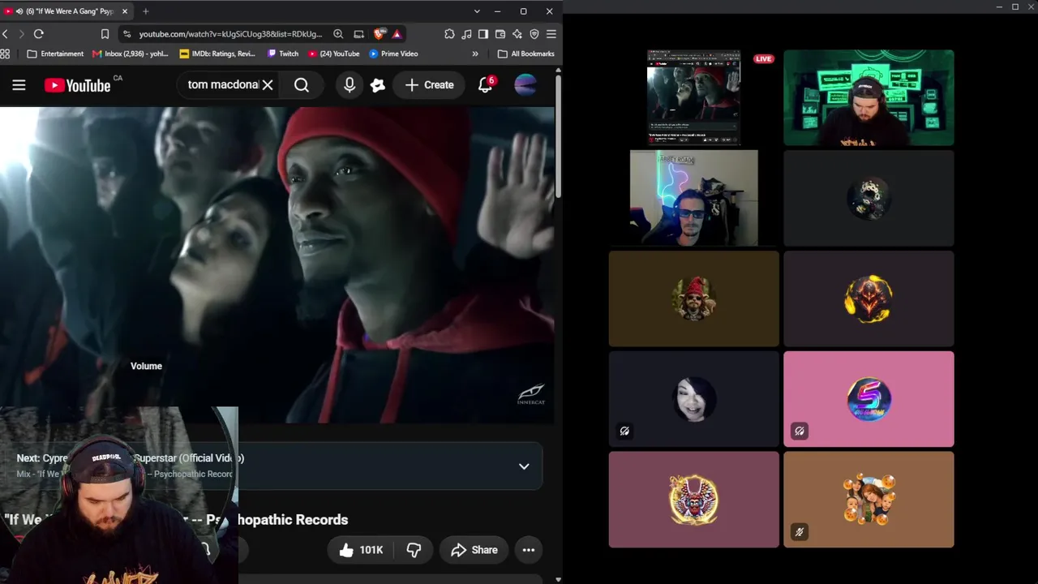Open the YouTube account avatar menu
The height and width of the screenshot is (584, 1038).
525,85
